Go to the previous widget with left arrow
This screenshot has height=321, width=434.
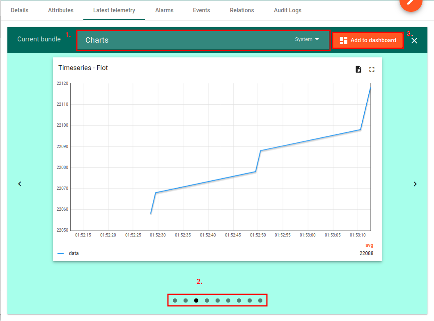click(x=20, y=184)
